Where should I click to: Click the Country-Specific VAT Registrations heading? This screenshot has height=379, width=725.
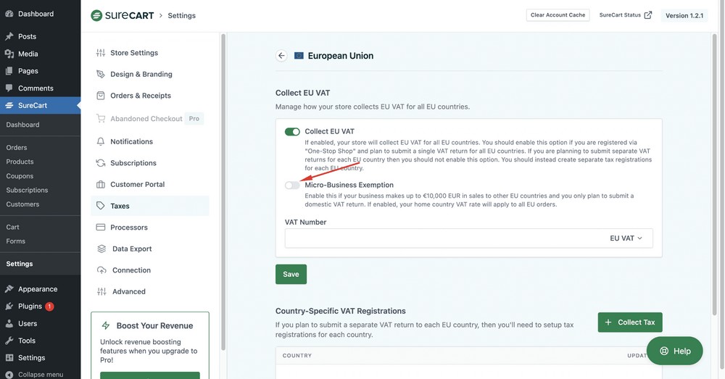[x=341, y=311]
